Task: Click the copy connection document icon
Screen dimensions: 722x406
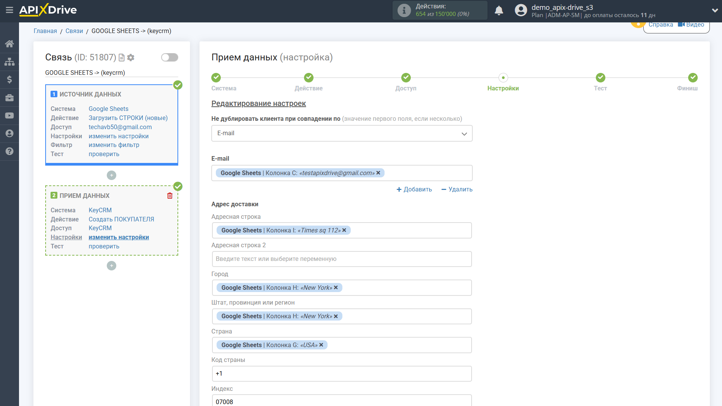Action: pyautogui.click(x=122, y=57)
